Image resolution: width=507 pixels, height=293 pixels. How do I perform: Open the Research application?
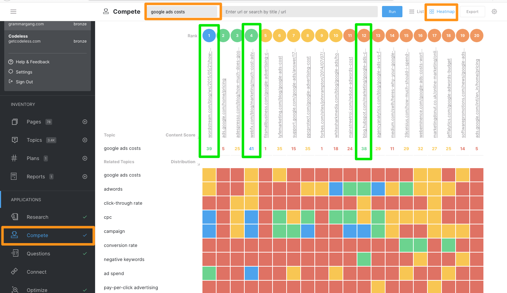37,217
